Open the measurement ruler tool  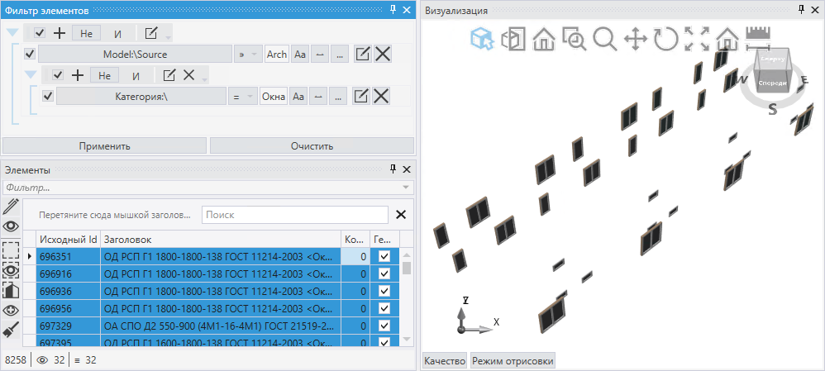[757, 36]
